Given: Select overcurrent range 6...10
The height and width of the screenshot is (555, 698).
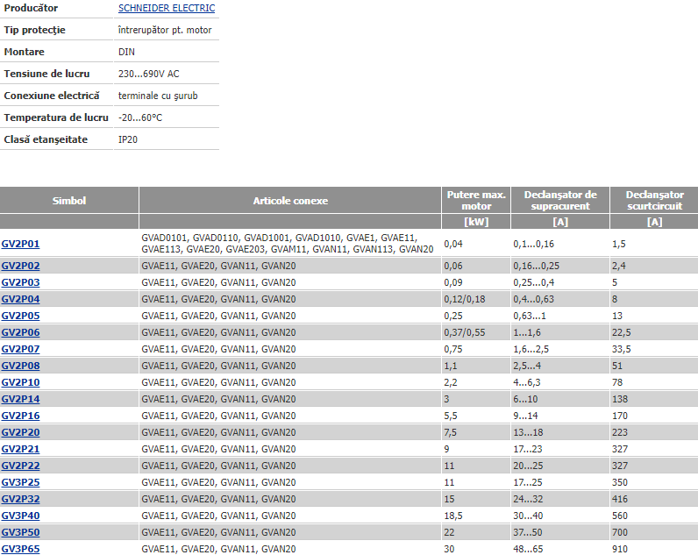Looking at the screenshot, I should (525, 399).
